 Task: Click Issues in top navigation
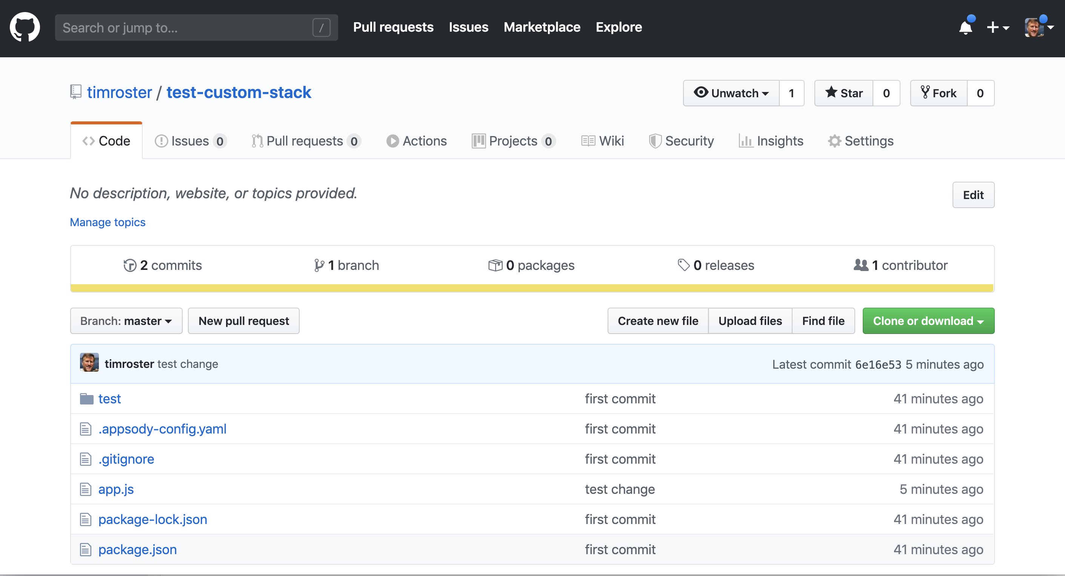(x=468, y=27)
